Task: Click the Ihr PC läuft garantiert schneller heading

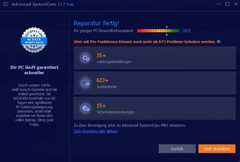Action: (34, 70)
